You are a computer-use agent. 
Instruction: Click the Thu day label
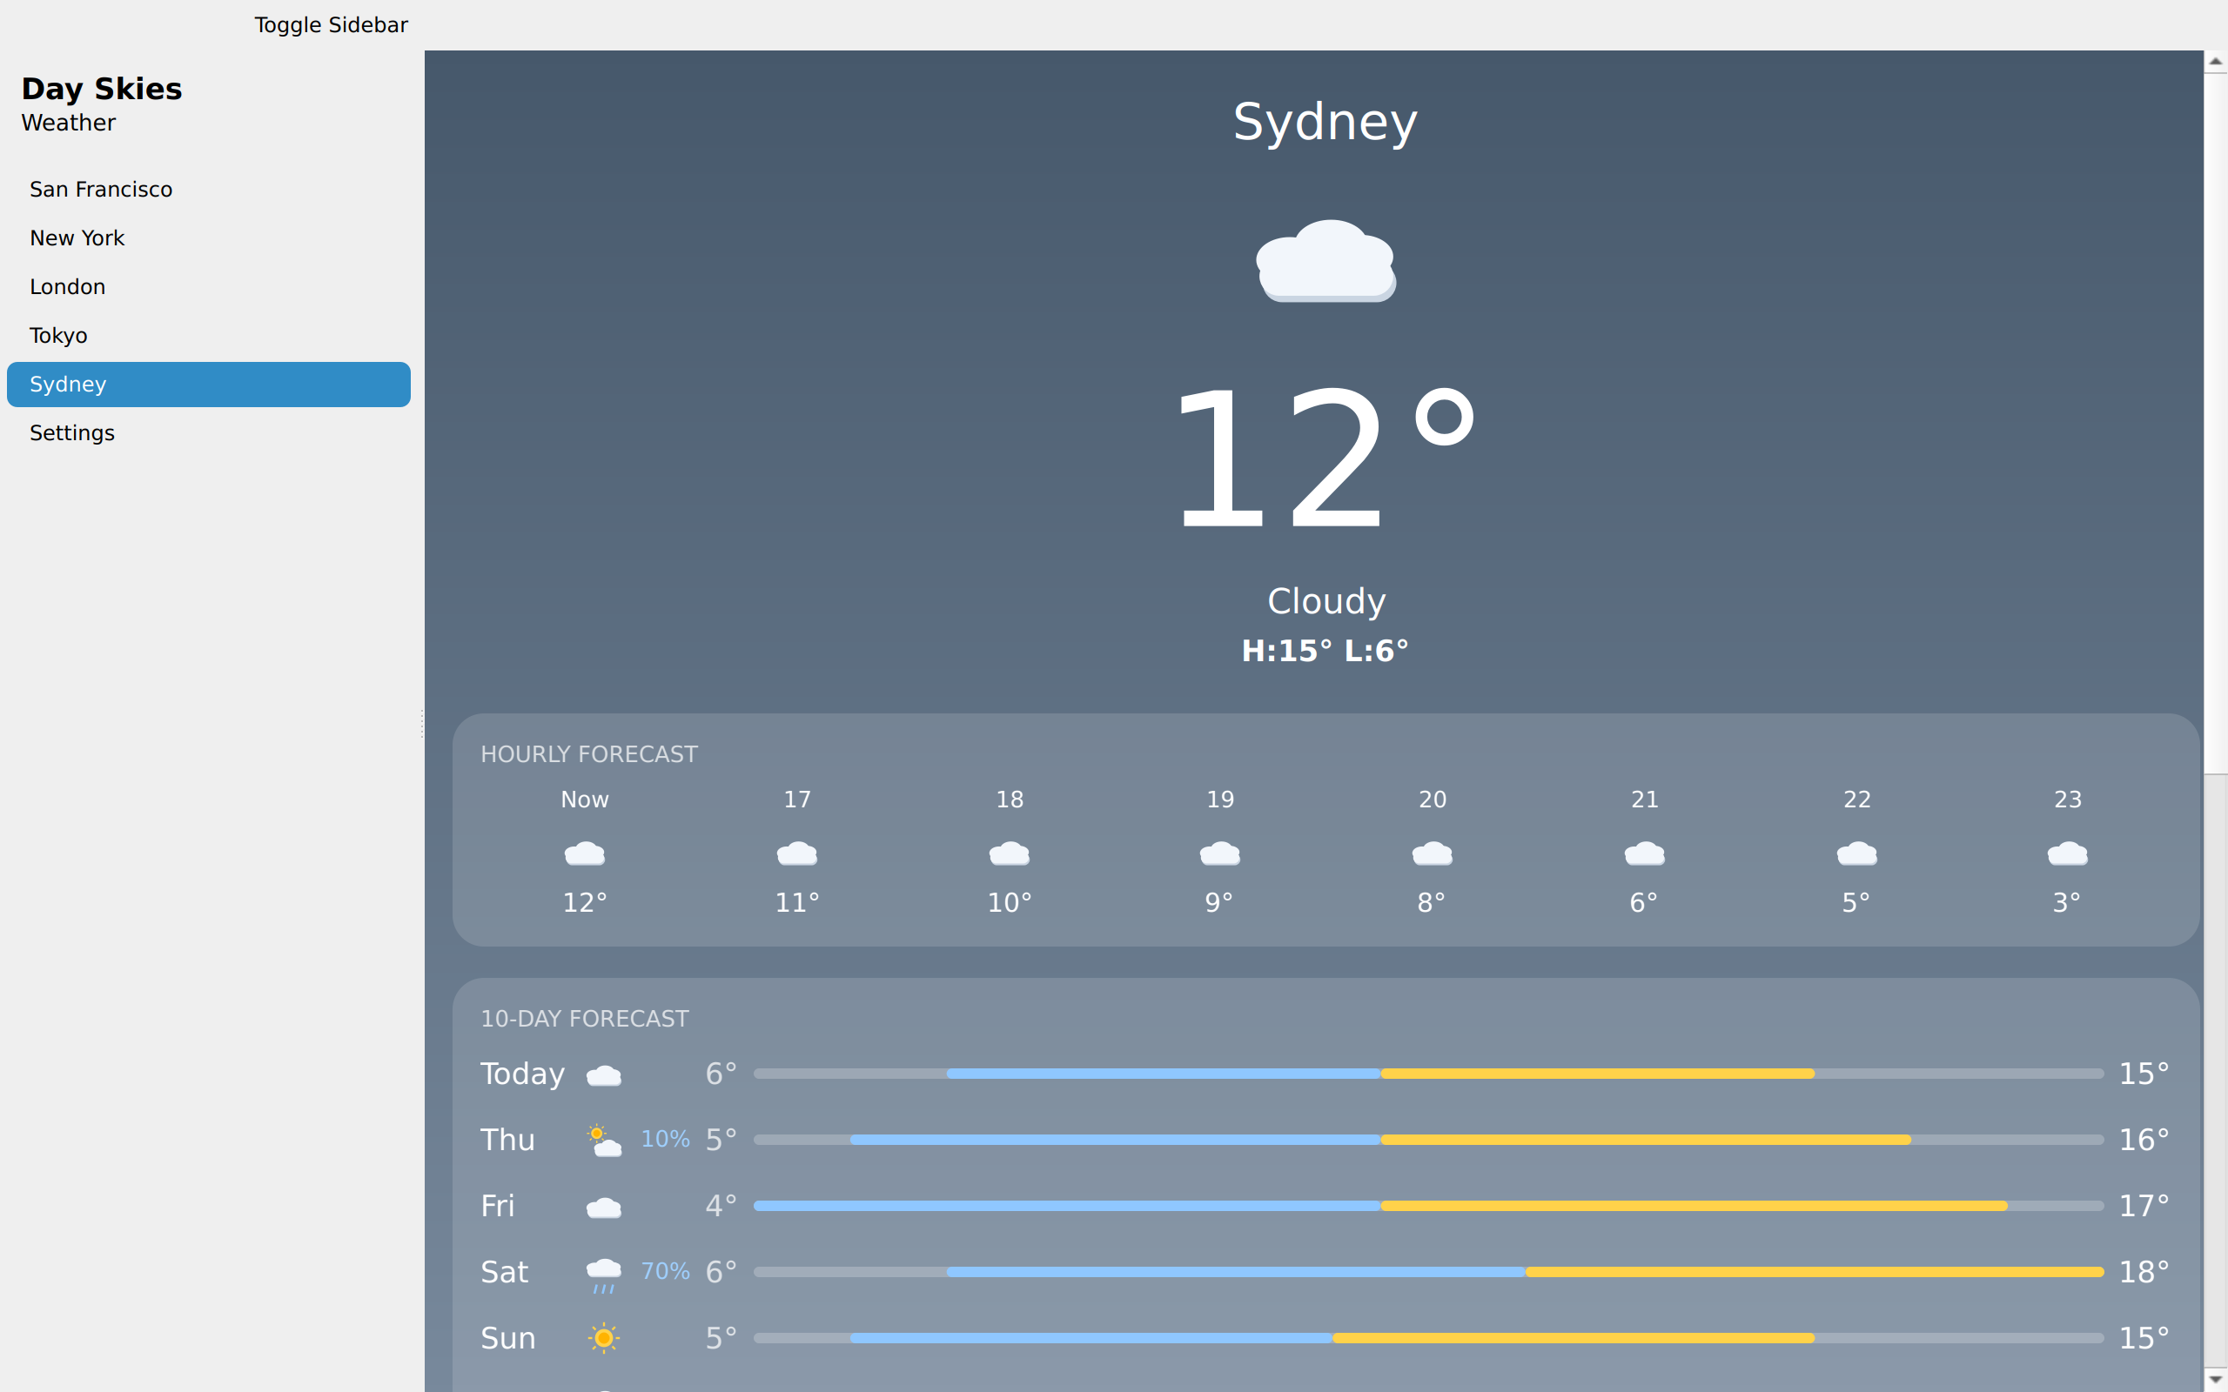pos(507,1140)
